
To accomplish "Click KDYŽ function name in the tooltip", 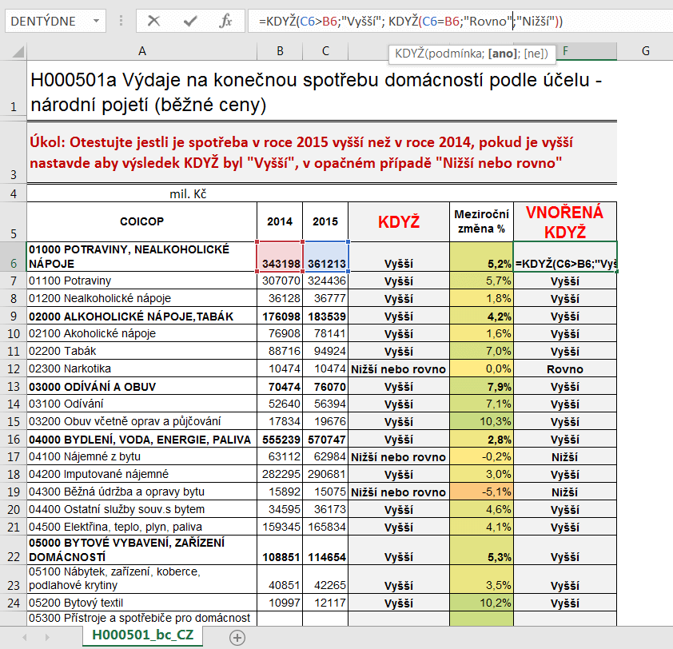I will [x=410, y=54].
